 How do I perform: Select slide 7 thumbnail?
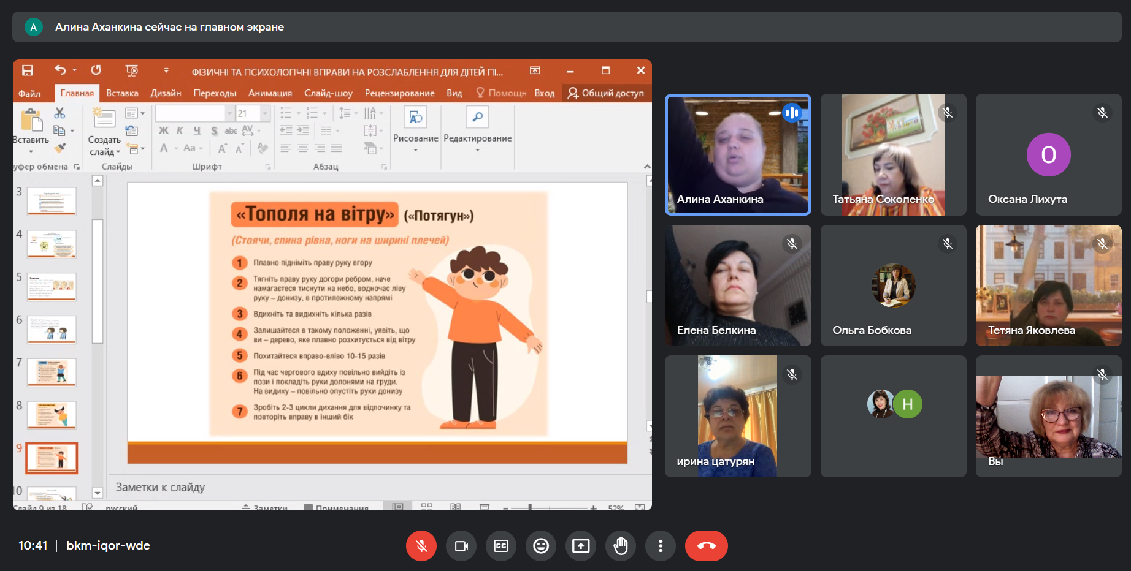[x=52, y=372]
